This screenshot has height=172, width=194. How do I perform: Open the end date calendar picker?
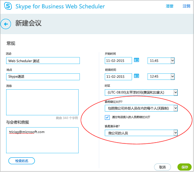(137, 76)
